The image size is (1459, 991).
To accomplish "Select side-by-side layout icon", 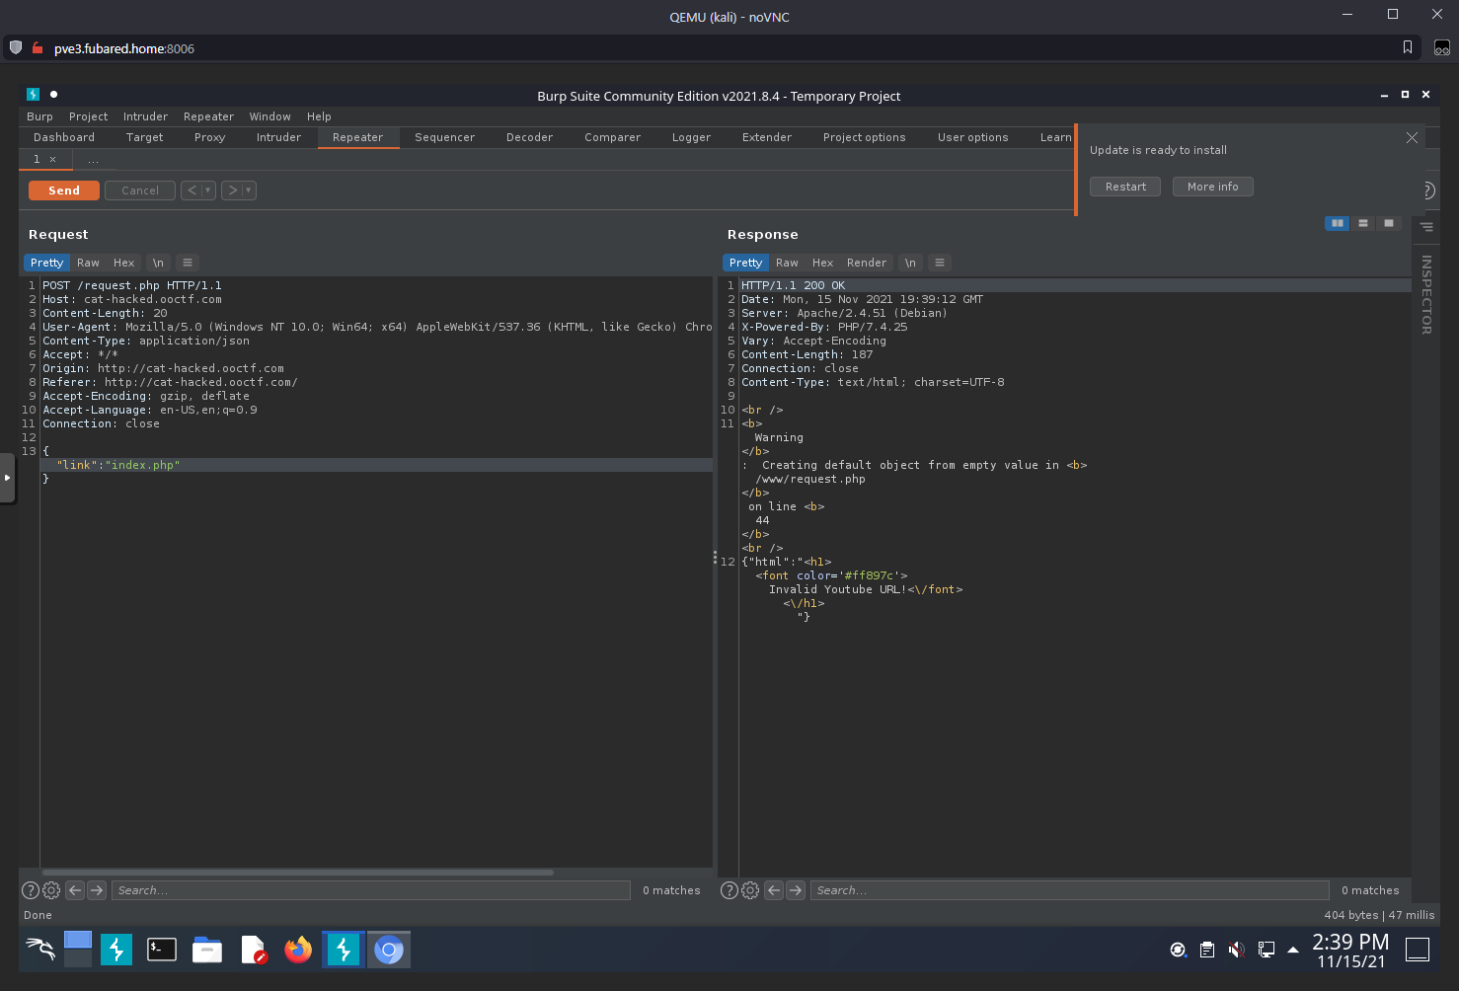I will [1337, 223].
